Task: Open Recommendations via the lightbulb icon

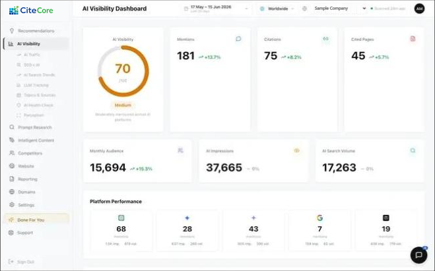Action: [x=12, y=31]
